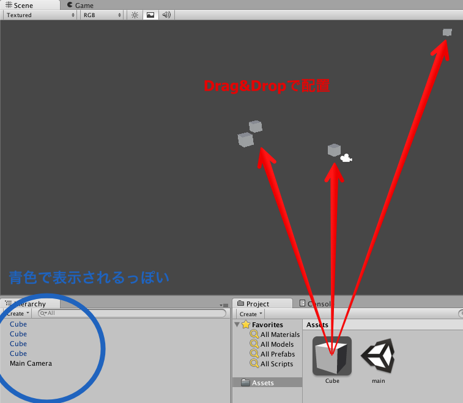Image resolution: width=463 pixels, height=403 pixels.
Task: Open the RGB render mode dropdown
Action: click(x=102, y=15)
